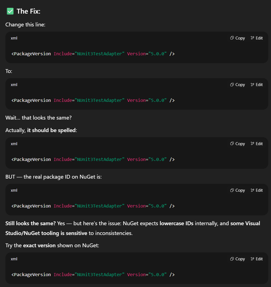
Task: Click the edit pencil icon in the code block under 'To:'
Action: click(252, 85)
